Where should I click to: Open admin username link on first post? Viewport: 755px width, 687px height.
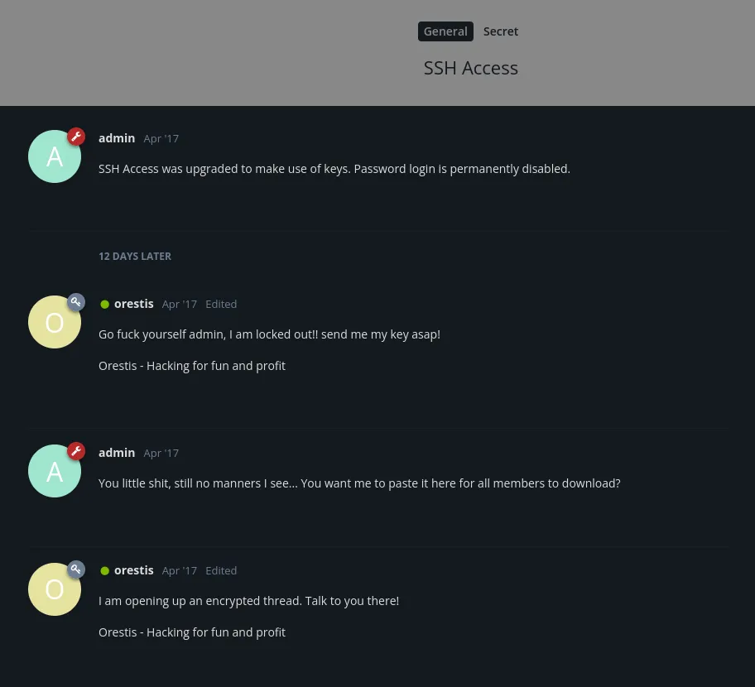tap(117, 138)
